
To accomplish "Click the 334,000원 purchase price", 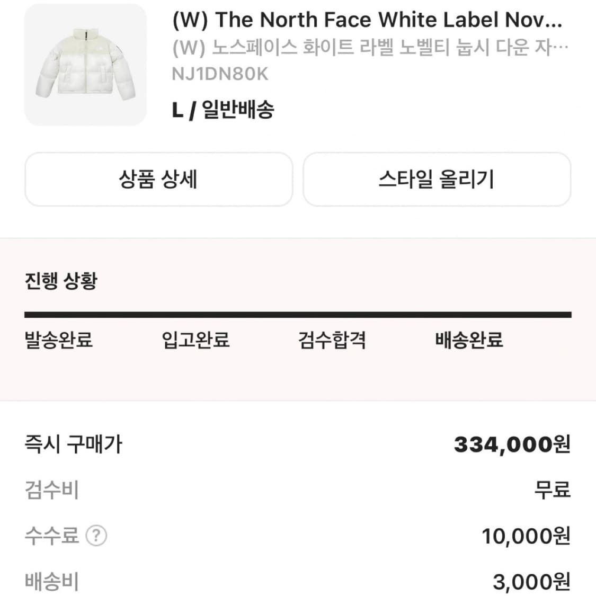I will [512, 445].
